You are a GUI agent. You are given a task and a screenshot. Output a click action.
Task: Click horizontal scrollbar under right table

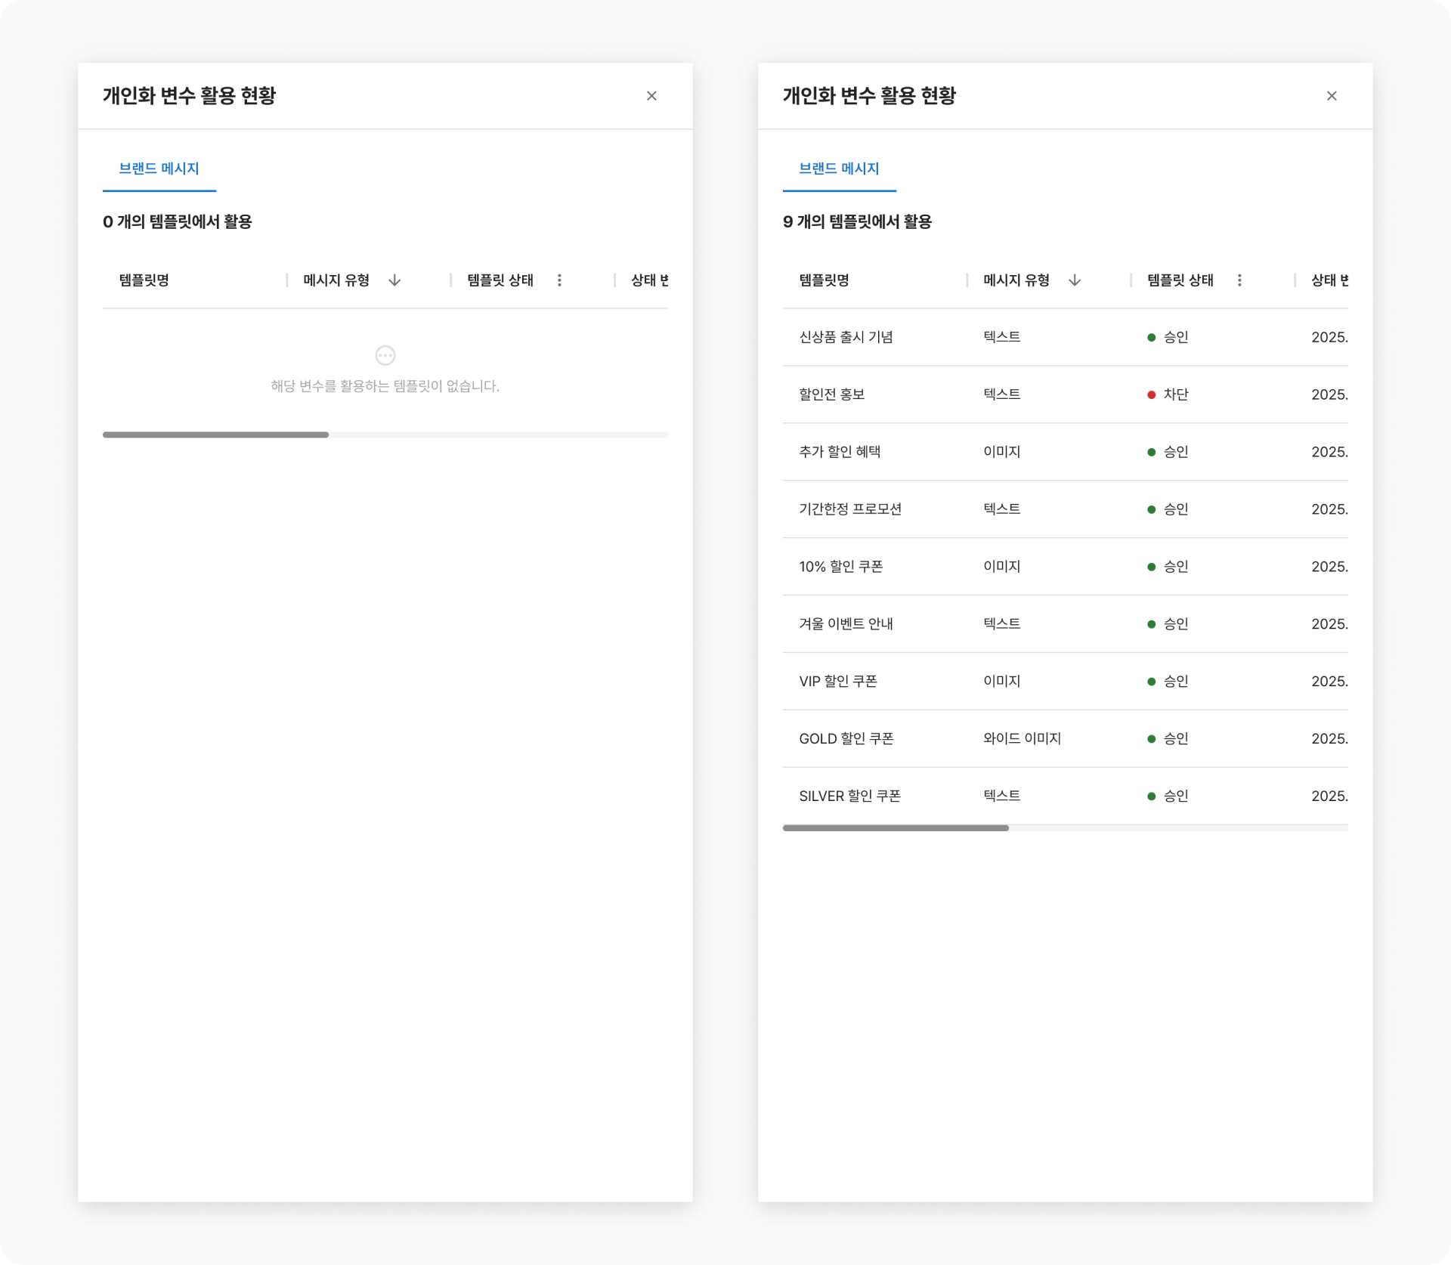[896, 828]
